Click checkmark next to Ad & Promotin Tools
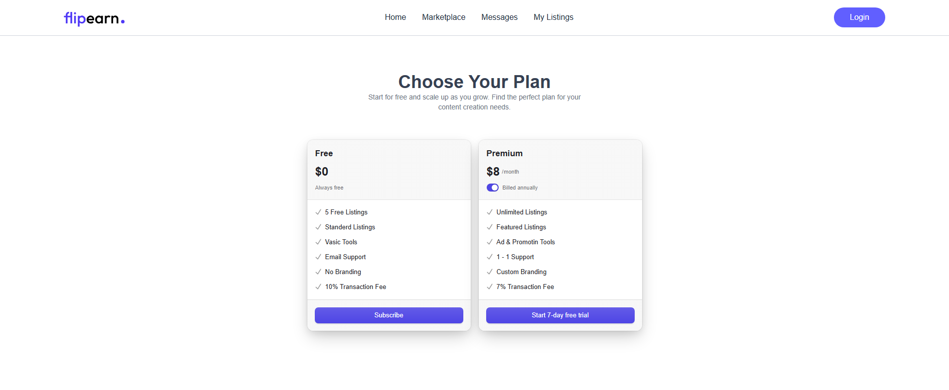 point(490,242)
